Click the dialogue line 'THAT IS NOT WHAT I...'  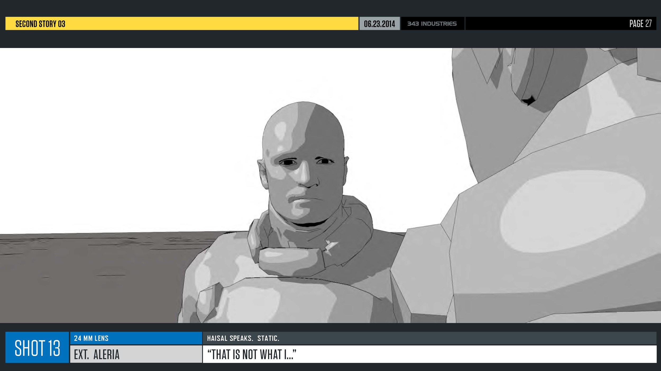coord(252,354)
